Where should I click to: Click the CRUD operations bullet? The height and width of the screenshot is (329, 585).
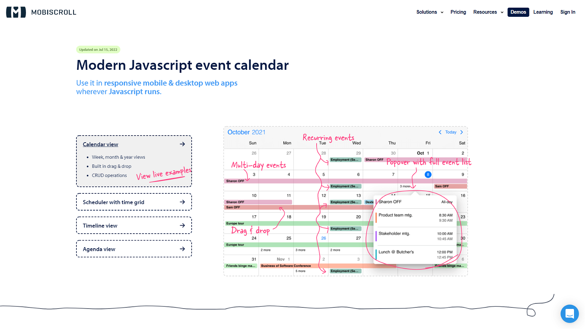109,175
